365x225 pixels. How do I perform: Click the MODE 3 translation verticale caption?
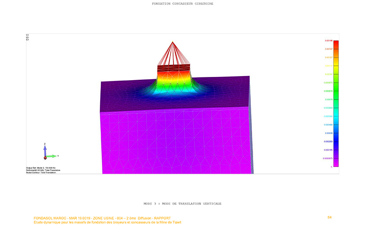click(182, 203)
